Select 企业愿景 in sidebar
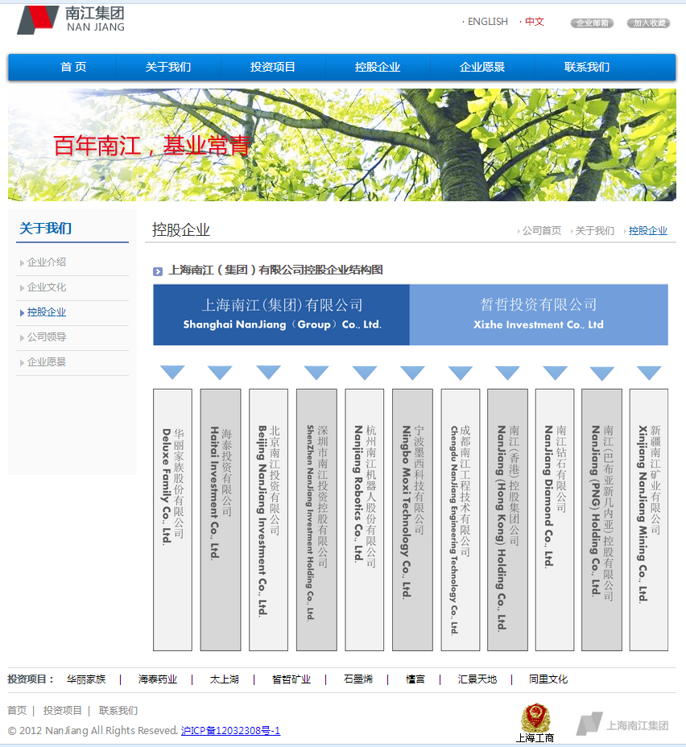The height and width of the screenshot is (747, 686). click(46, 362)
